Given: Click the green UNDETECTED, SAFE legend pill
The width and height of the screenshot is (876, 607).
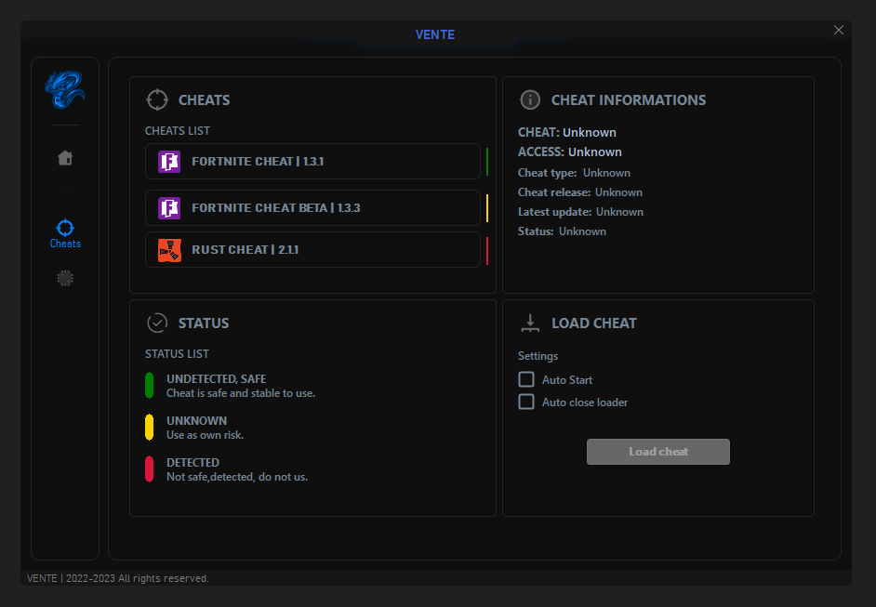Looking at the screenshot, I should (x=149, y=386).
